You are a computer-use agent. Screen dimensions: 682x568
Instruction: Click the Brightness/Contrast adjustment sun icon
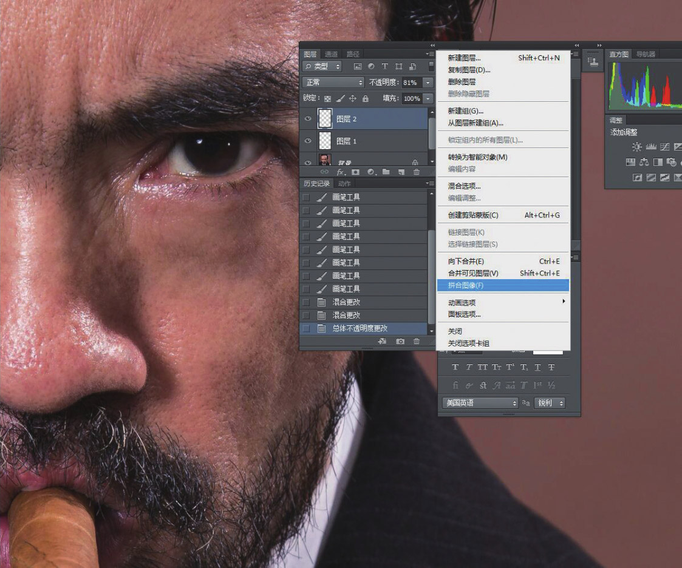click(x=636, y=147)
